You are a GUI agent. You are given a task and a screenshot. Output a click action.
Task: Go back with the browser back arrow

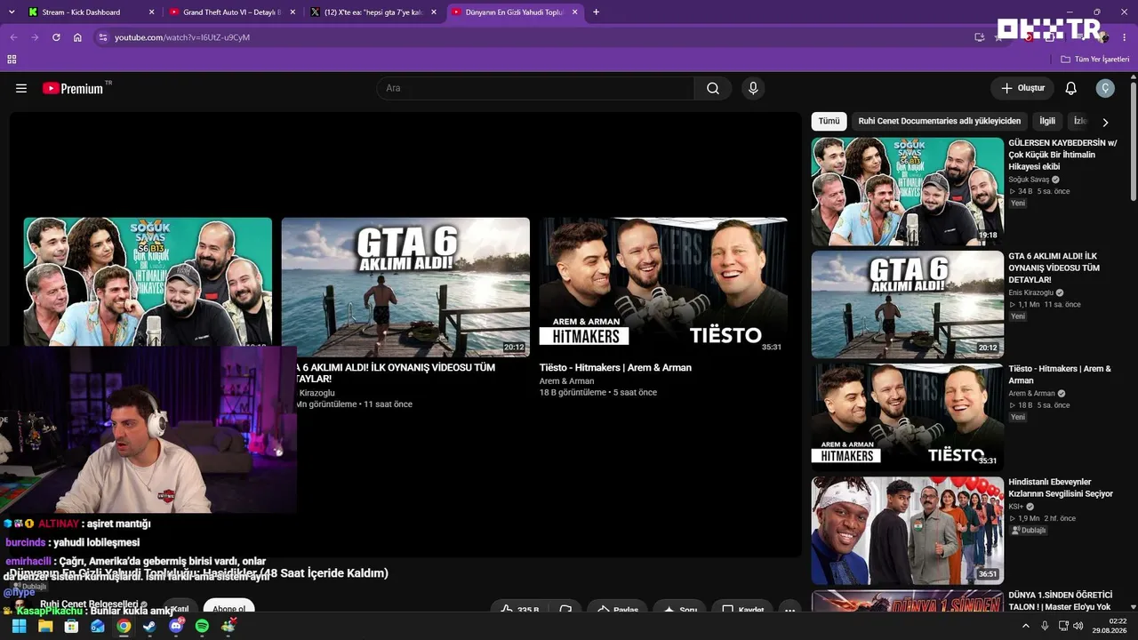(13, 37)
